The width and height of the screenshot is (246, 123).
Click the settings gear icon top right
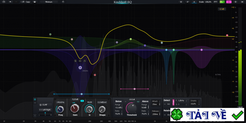235,2
